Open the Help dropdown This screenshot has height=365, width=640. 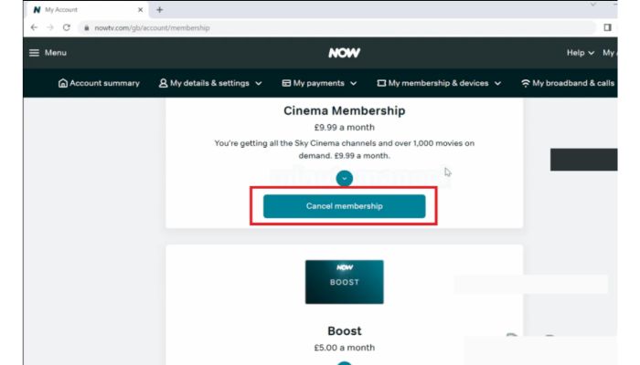pyautogui.click(x=581, y=53)
